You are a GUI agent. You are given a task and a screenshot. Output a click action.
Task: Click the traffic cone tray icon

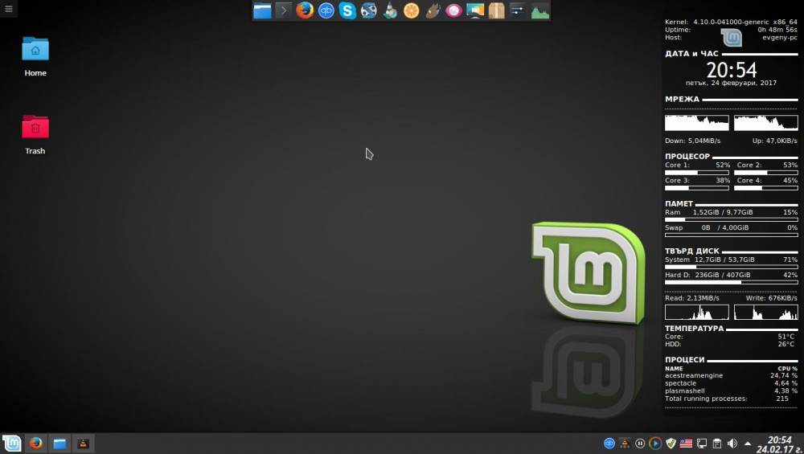click(x=625, y=444)
